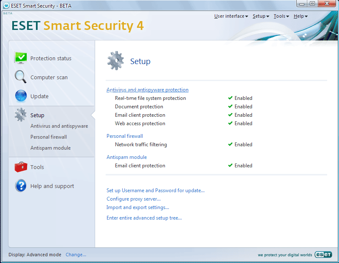This screenshot has height=263, width=339.
Task: Open the Help dropdown menu
Action: pyautogui.click(x=301, y=16)
